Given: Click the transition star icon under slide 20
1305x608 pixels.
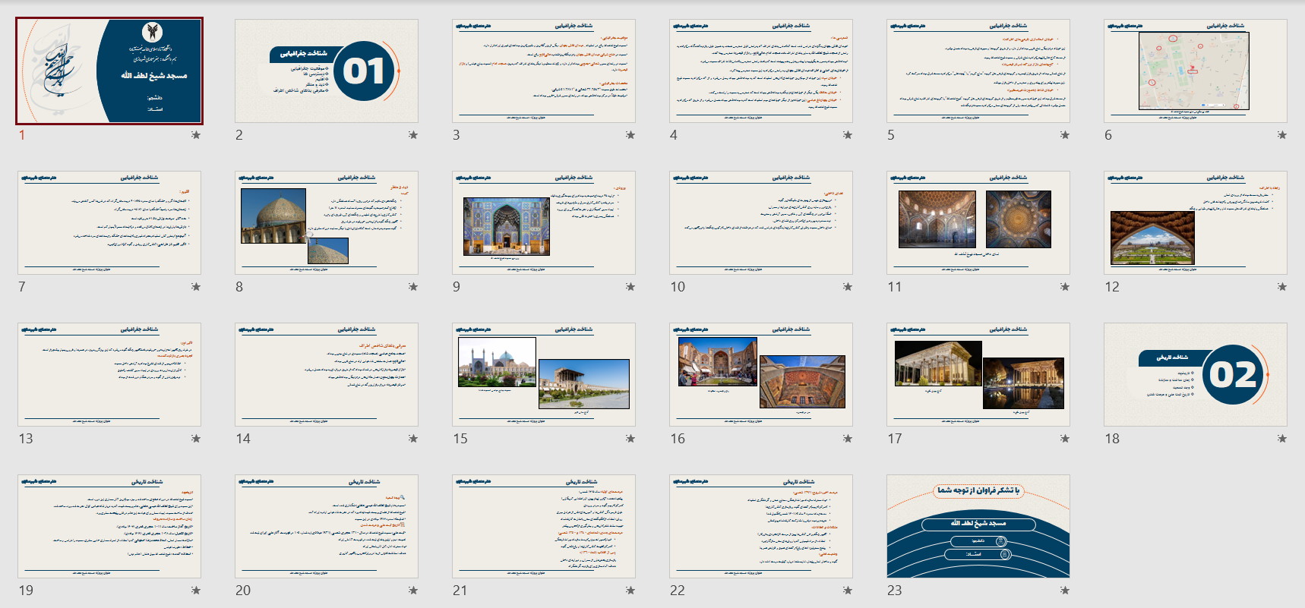Looking at the screenshot, I should tap(413, 591).
